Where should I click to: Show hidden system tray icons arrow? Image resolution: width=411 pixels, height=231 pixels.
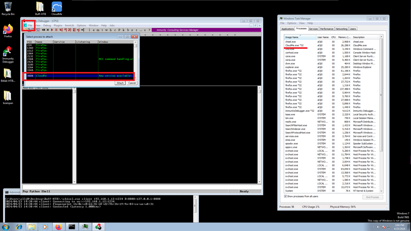click(373, 227)
